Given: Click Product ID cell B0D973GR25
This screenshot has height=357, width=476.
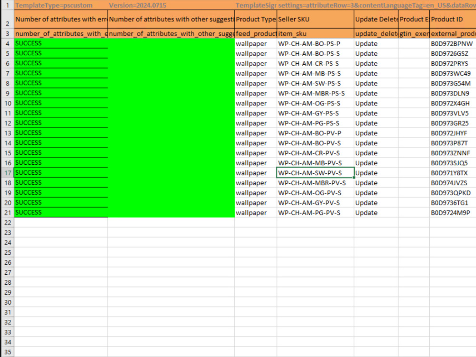Looking at the screenshot, I should click(x=453, y=123).
